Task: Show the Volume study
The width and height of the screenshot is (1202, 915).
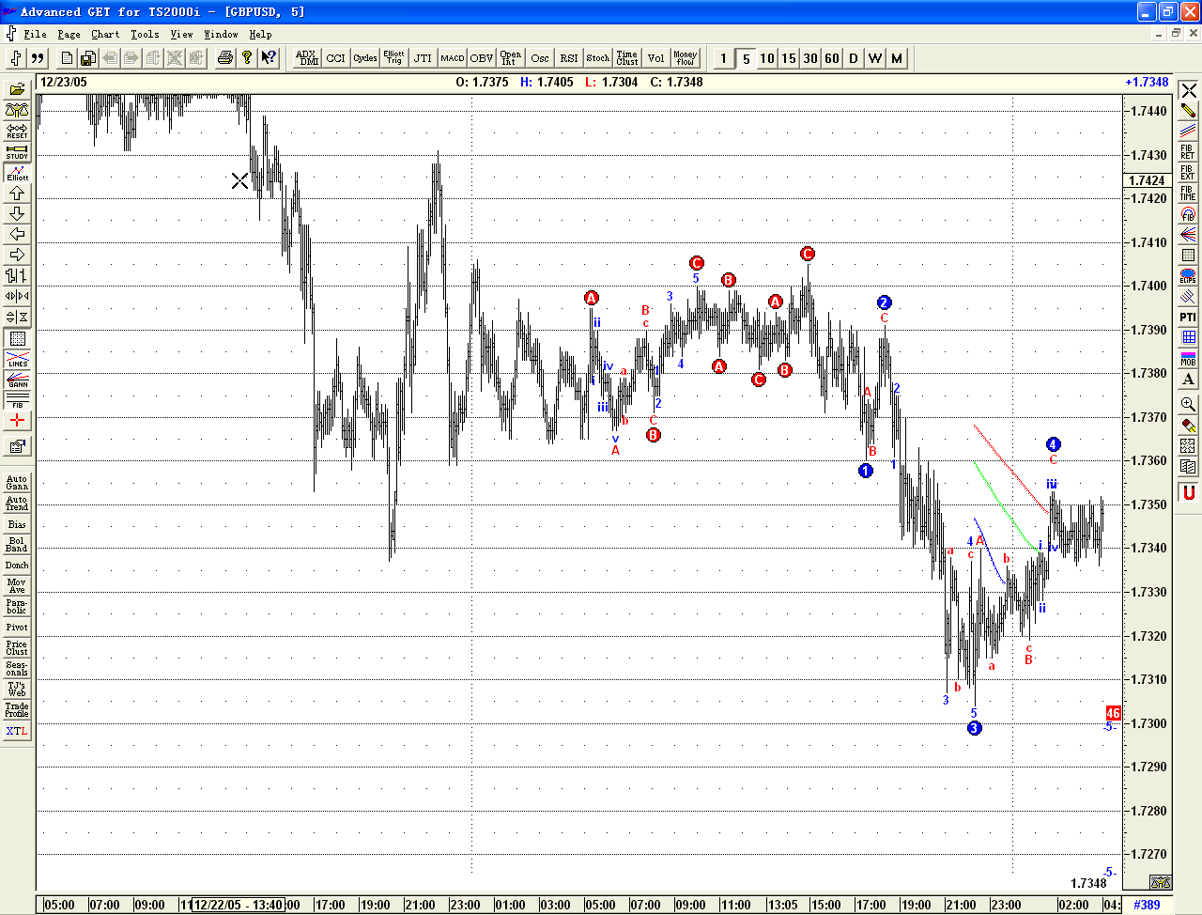Action: 656,58
